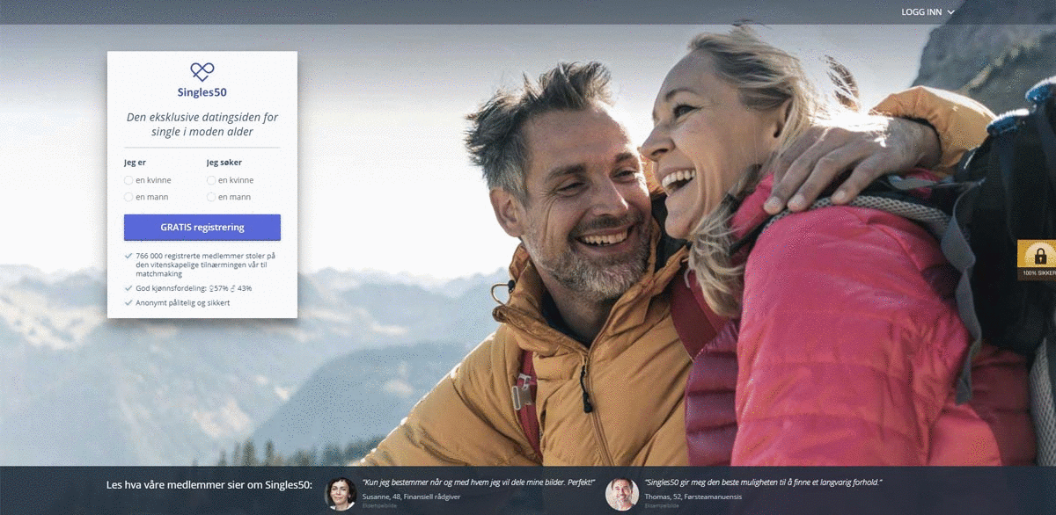
Task: Select 'en mann' under Jeg er
Action: click(x=128, y=197)
